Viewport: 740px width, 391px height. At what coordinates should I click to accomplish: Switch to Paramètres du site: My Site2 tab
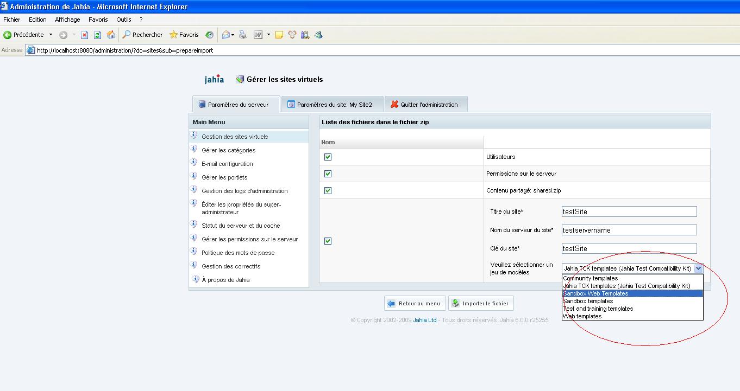[x=332, y=104]
